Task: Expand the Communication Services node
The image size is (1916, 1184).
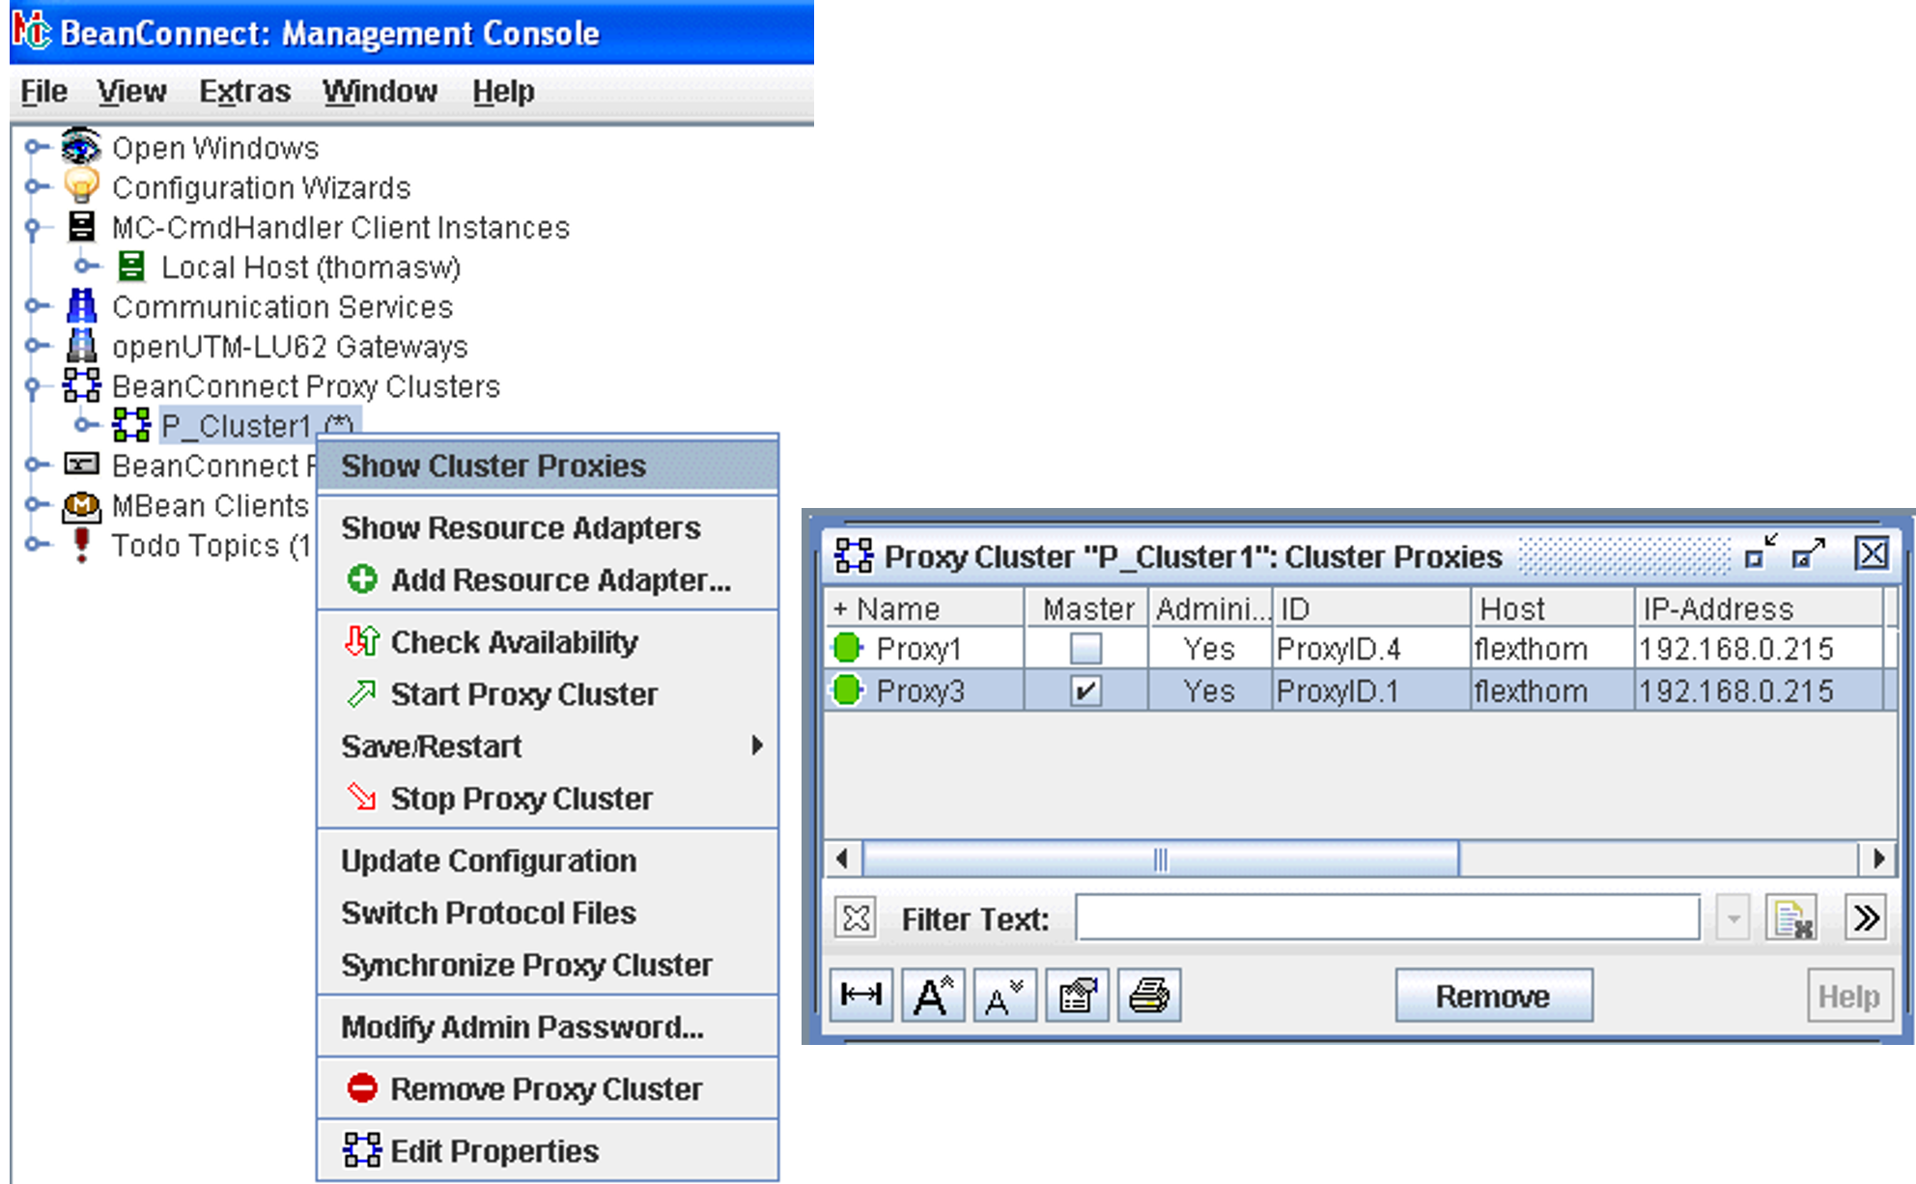Action: point(36,305)
